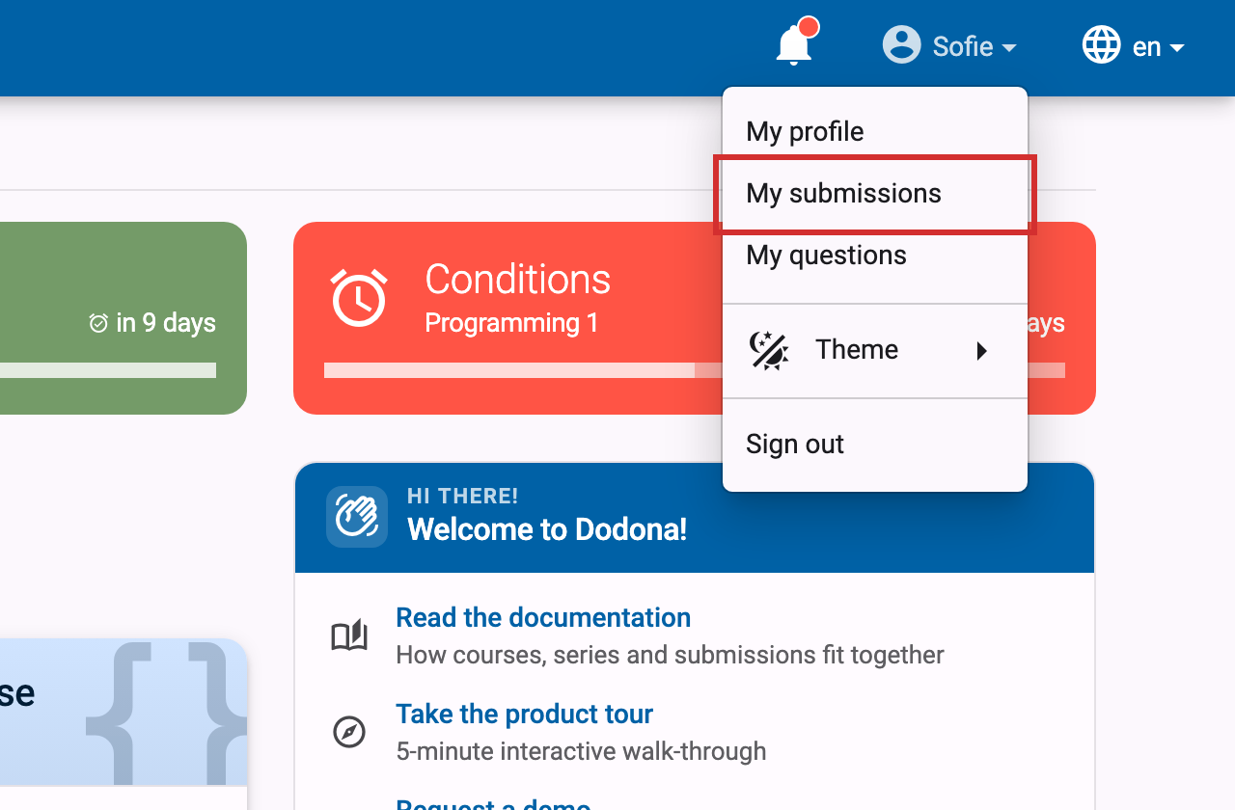Viewport: 1235px width, 810px height.
Task: Click the 'Welcome to Dodona!' heading
Action: pos(547,529)
